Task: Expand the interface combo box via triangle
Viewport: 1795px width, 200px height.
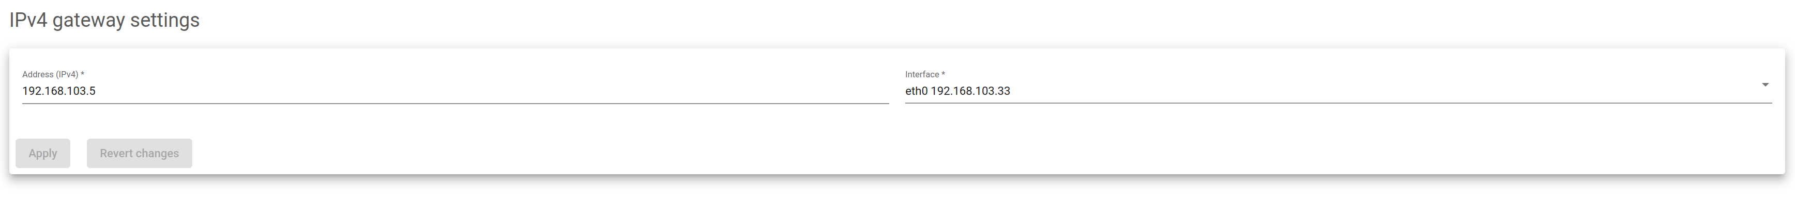Action: tap(1765, 85)
